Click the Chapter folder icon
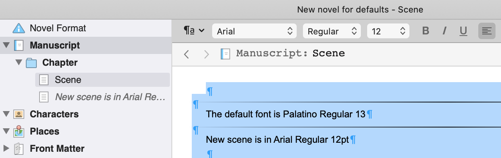The image size is (501, 158). [31, 63]
